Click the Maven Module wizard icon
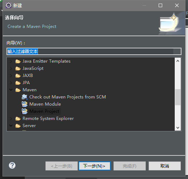 25,104
